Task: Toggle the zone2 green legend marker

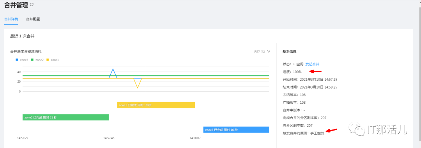Action: [32, 60]
